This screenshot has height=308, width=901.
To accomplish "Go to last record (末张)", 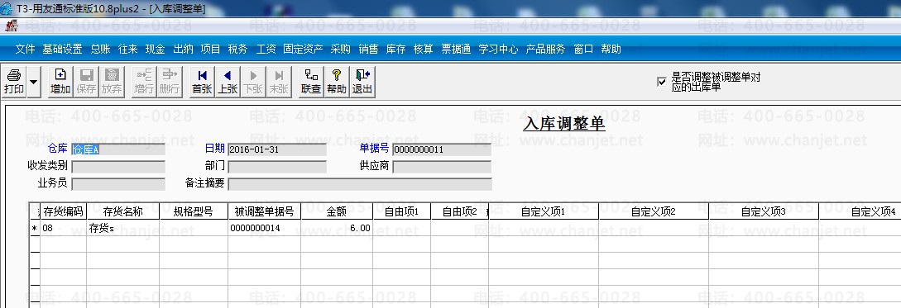I will (x=279, y=82).
